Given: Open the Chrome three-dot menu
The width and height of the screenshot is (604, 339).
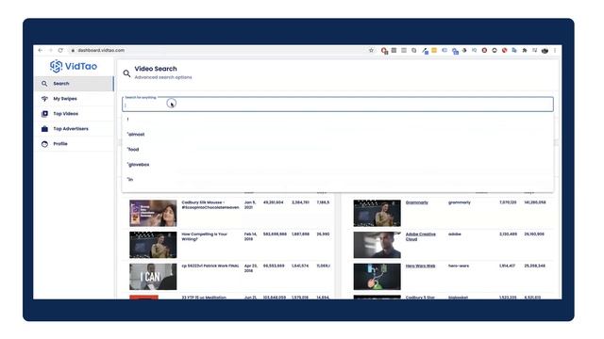Looking at the screenshot, I should pos(555,50).
